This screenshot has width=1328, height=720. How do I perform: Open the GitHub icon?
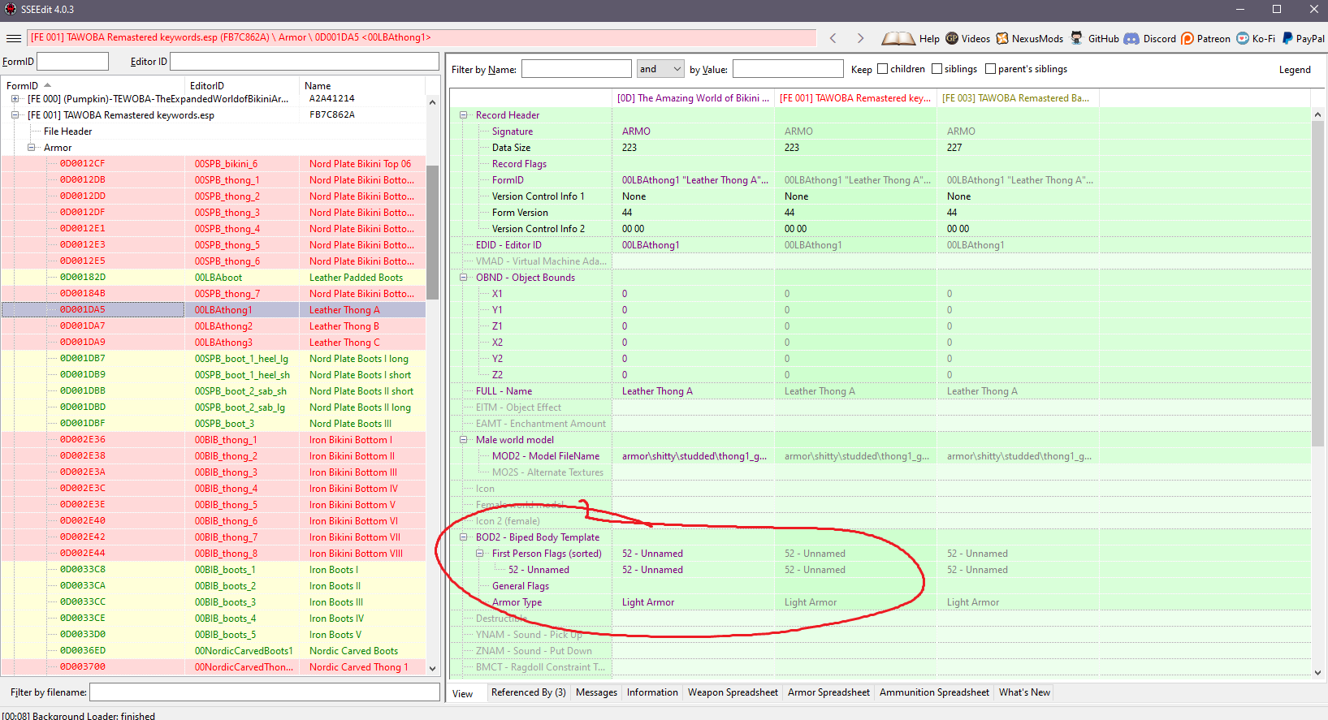[1077, 38]
